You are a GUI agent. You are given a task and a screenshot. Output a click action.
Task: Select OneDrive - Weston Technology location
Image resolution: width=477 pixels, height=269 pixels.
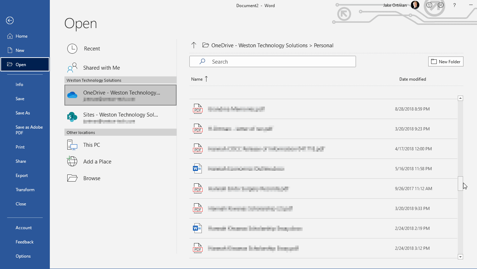point(120,95)
